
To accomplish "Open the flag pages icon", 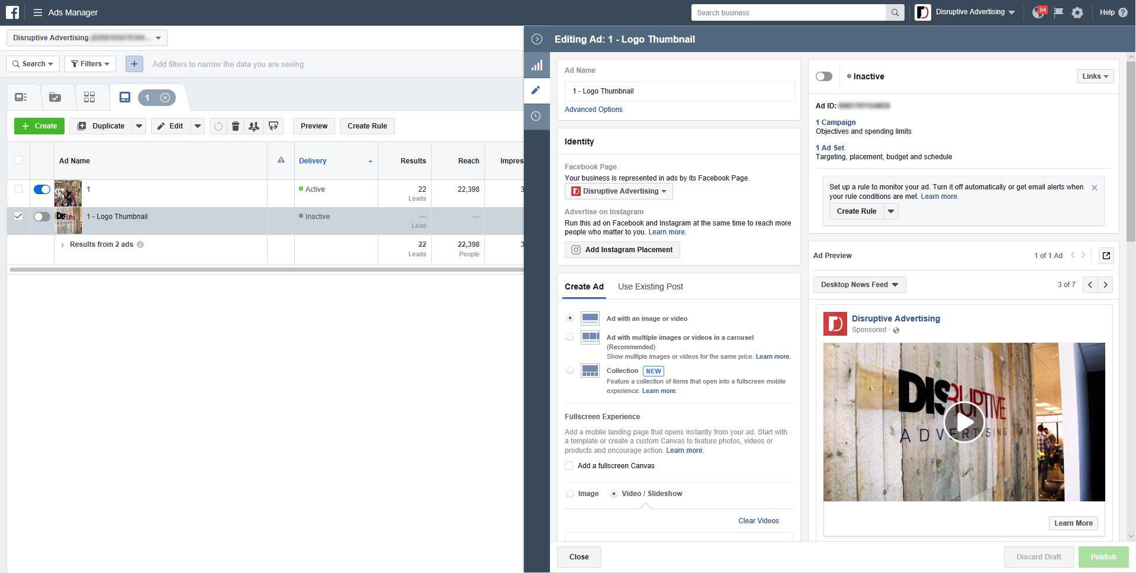I will [1058, 12].
